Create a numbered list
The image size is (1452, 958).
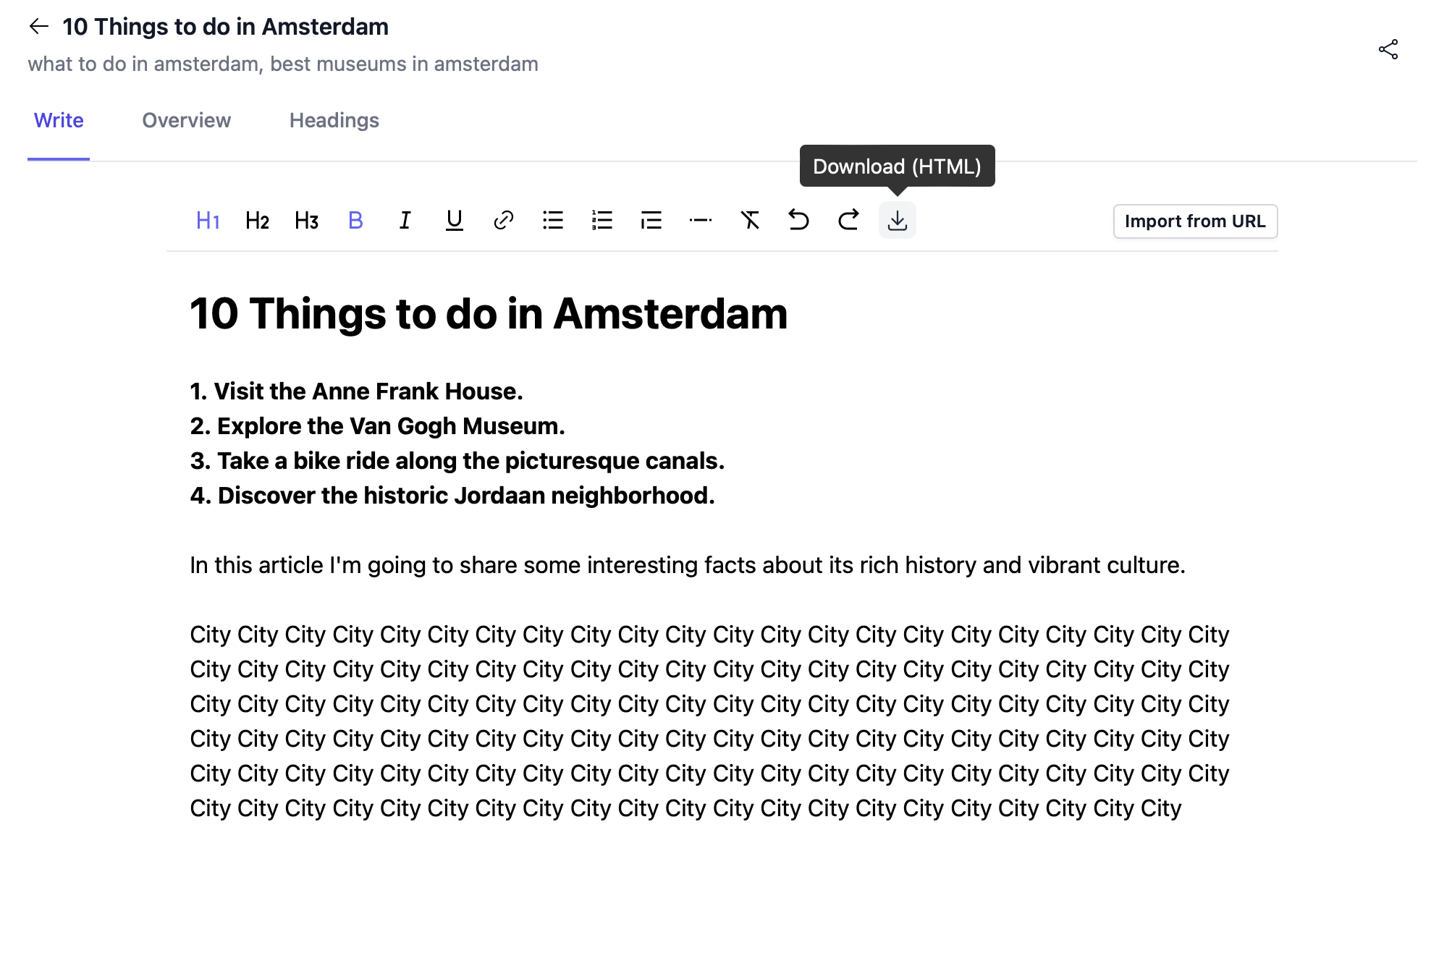[x=602, y=221]
